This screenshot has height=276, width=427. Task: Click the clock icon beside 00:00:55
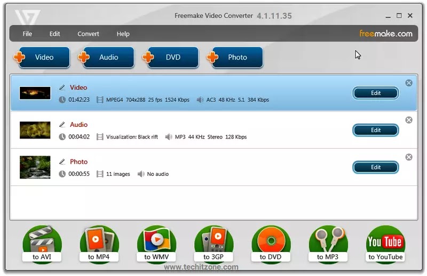(x=62, y=174)
